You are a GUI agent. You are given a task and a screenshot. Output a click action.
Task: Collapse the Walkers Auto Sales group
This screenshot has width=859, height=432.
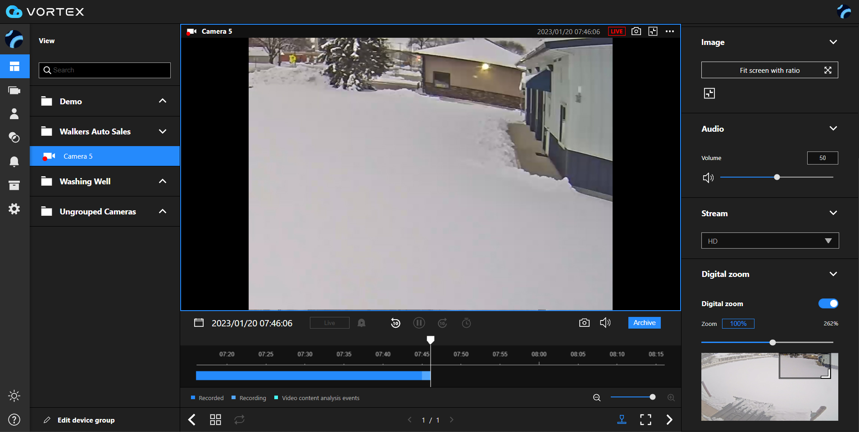pos(163,132)
